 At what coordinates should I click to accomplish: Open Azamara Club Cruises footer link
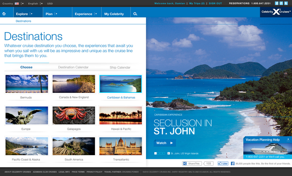click(x=45, y=172)
